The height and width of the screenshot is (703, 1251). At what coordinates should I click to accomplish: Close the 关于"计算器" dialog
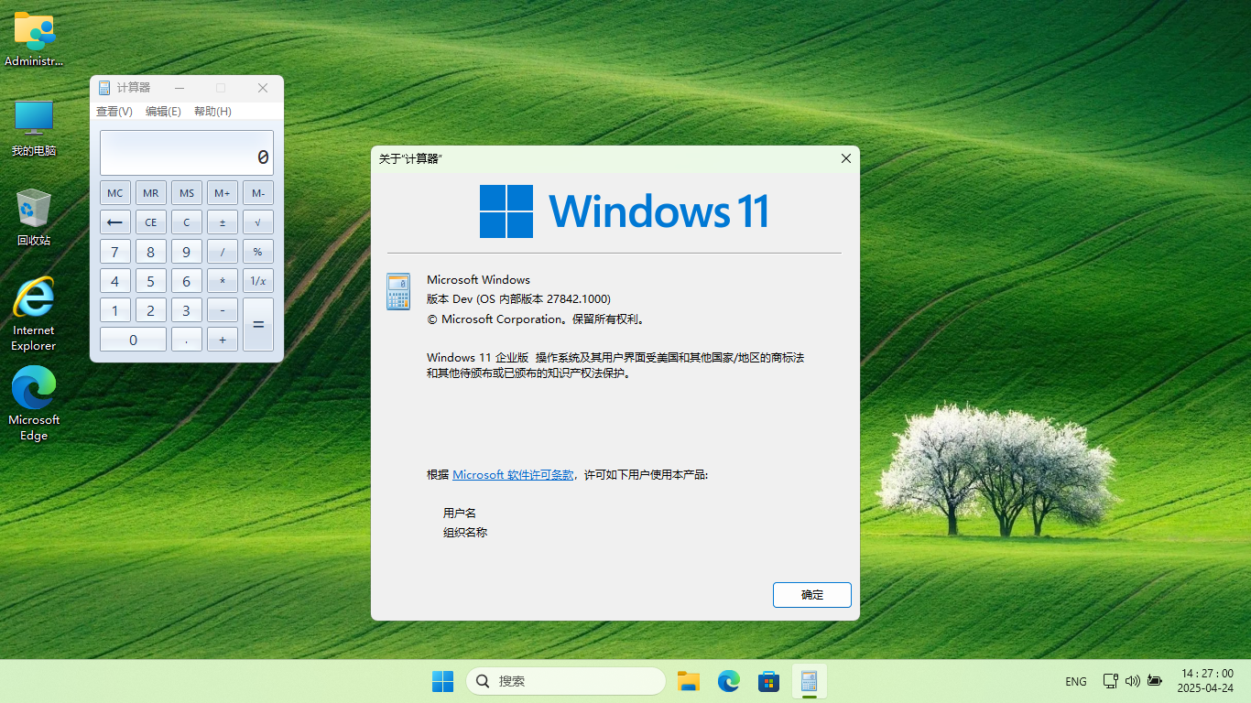coord(845,158)
